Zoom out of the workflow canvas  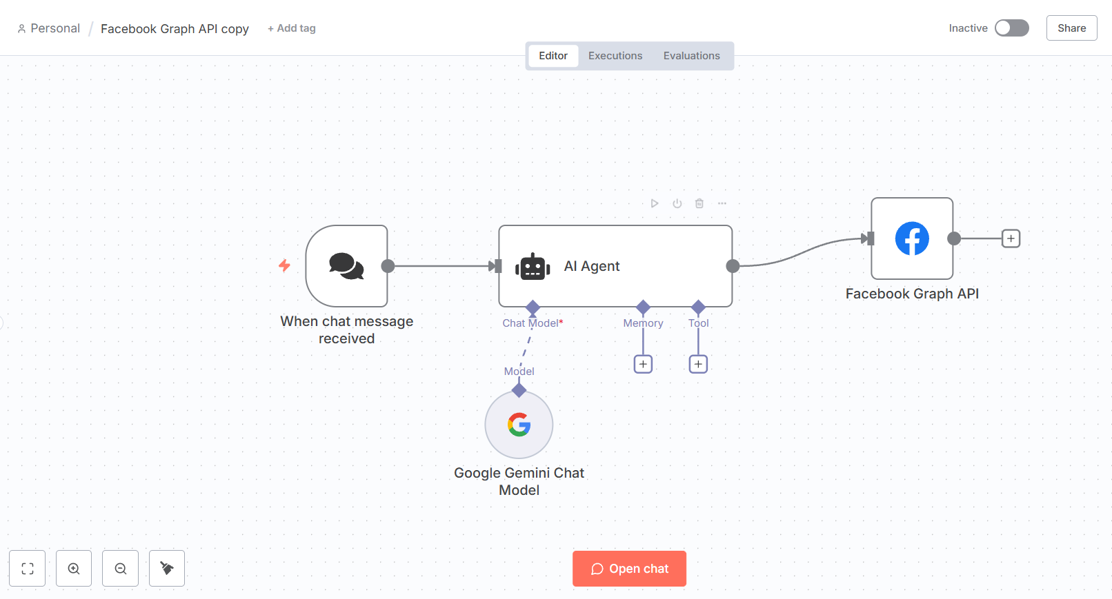[x=121, y=569]
